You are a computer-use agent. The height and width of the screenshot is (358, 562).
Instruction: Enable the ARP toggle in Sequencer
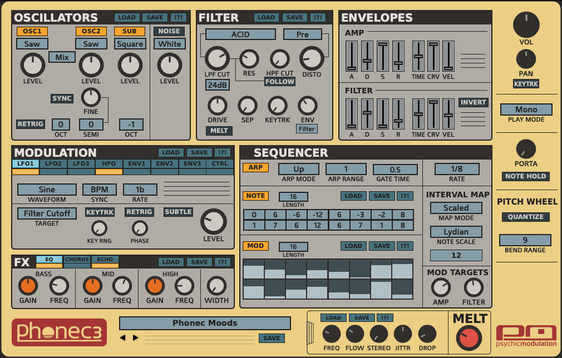click(x=255, y=167)
